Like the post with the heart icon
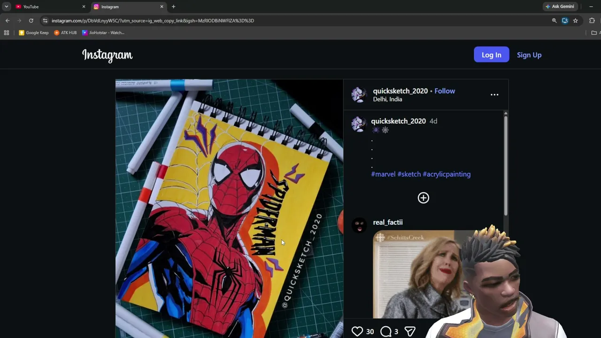 (x=357, y=331)
